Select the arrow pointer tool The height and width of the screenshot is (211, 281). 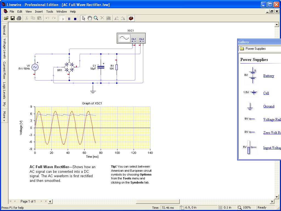click(84, 18)
